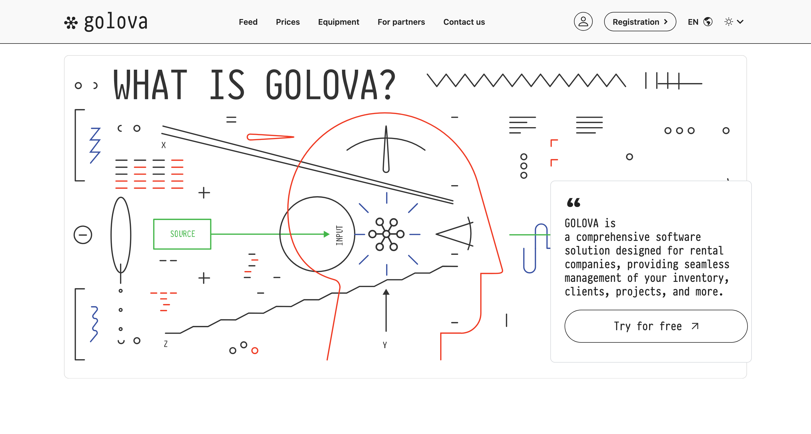Click the molecule node icon inside head
This screenshot has height=434, width=811.
pyautogui.click(x=386, y=234)
